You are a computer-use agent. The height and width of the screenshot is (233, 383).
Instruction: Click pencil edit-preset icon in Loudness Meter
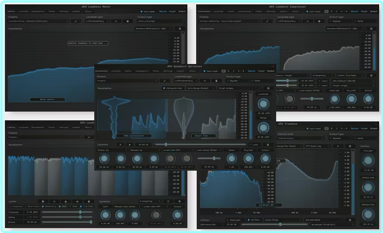pyautogui.click(x=76, y=21)
